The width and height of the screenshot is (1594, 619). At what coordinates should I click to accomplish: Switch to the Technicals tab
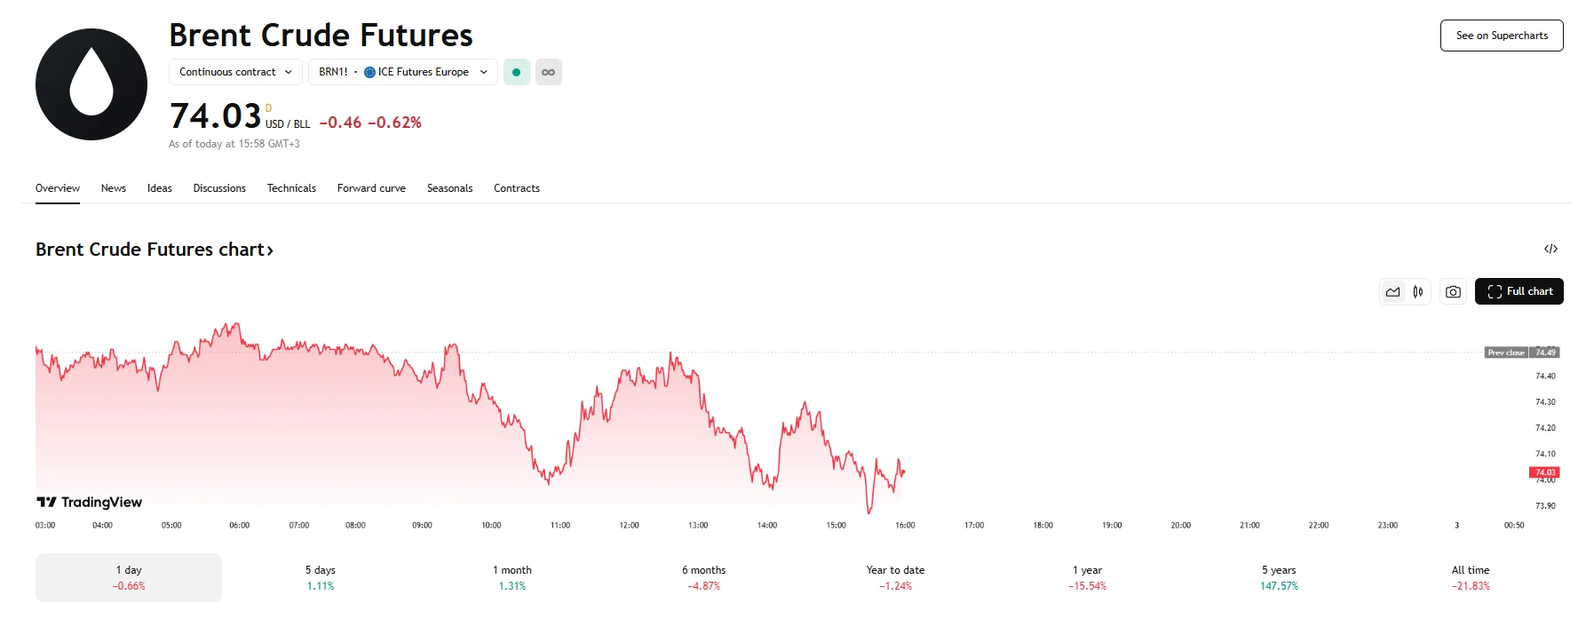tap(291, 188)
